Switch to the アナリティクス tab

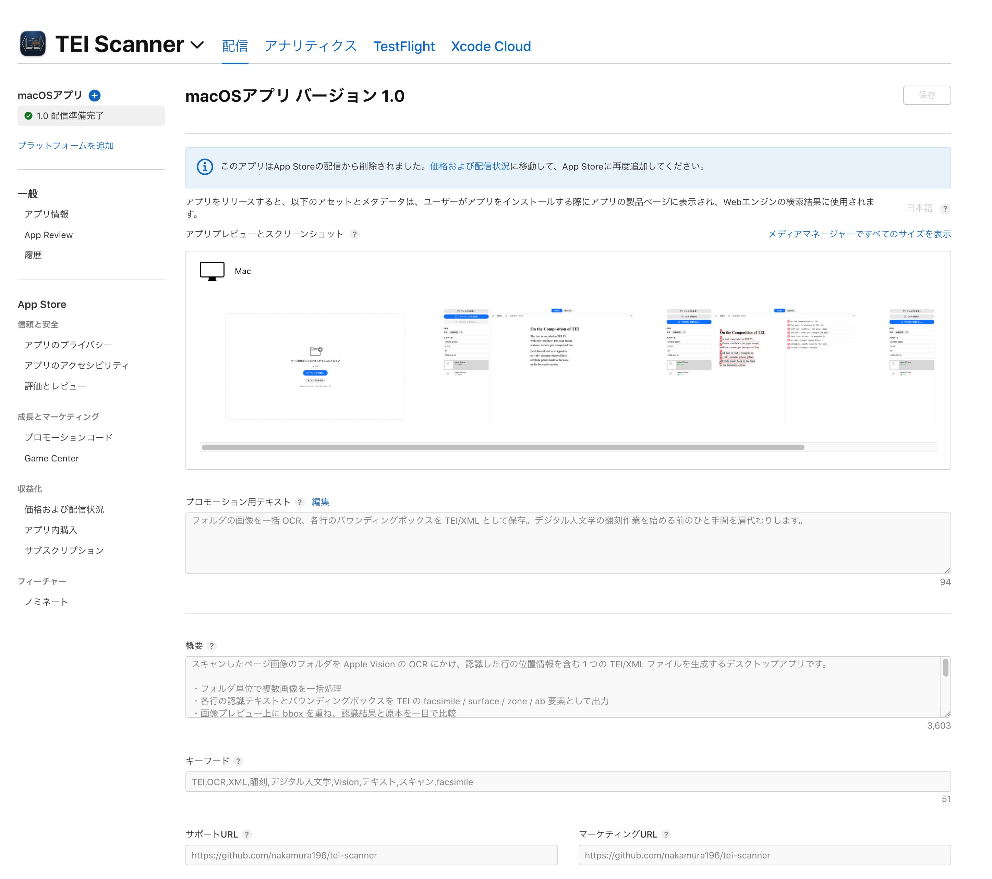coord(311,46)
